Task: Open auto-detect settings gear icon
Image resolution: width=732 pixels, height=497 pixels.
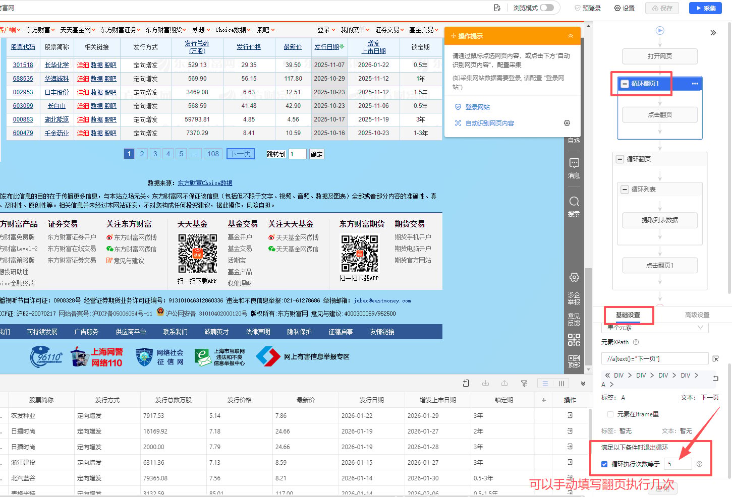Action: [x=567, y=123]
